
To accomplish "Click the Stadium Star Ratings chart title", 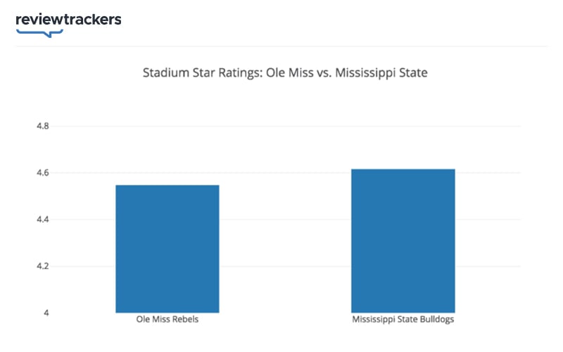I will tap(285, 73).
